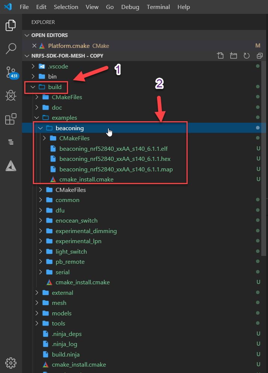Open the Search view icon
The width and height of the screenshot is (268, 373).
click(11, 48)
